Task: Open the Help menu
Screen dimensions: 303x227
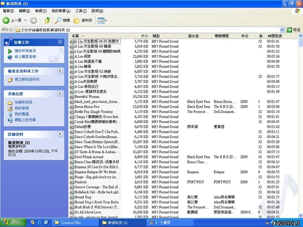Action: [98, 11]
